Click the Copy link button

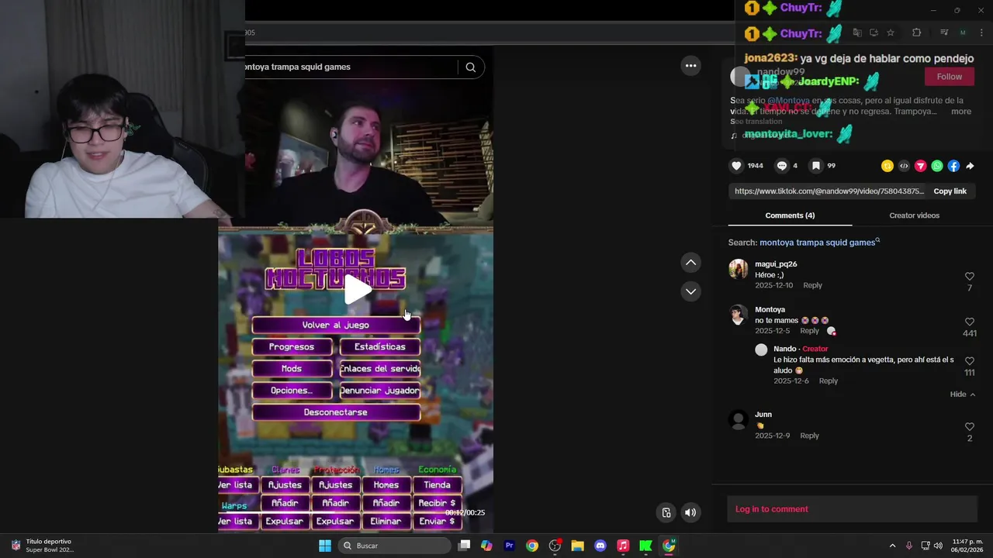tap(950, 191)
